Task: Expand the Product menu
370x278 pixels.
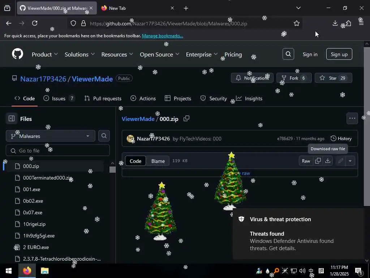Action: 45,54
